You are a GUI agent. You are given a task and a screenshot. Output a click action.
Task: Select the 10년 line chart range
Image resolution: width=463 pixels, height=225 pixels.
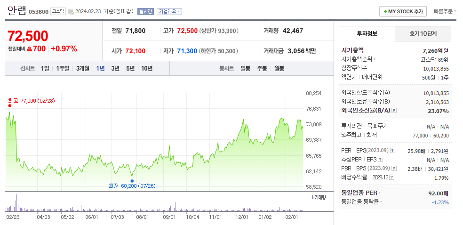tap(147, 69)
